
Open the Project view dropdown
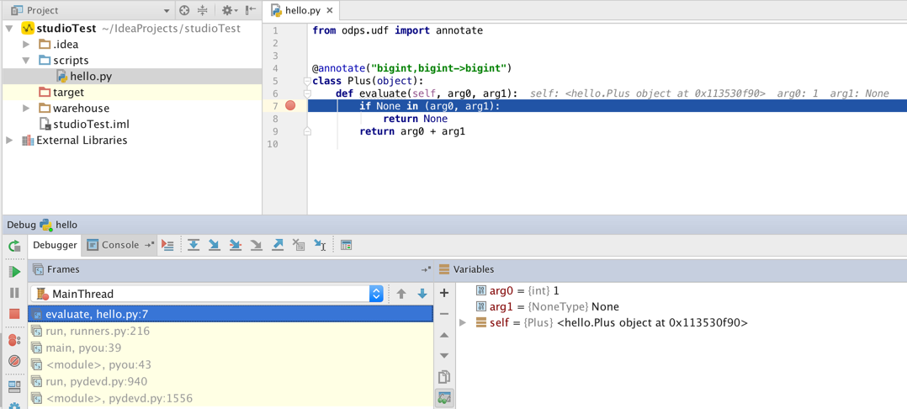tap(167, 10)
